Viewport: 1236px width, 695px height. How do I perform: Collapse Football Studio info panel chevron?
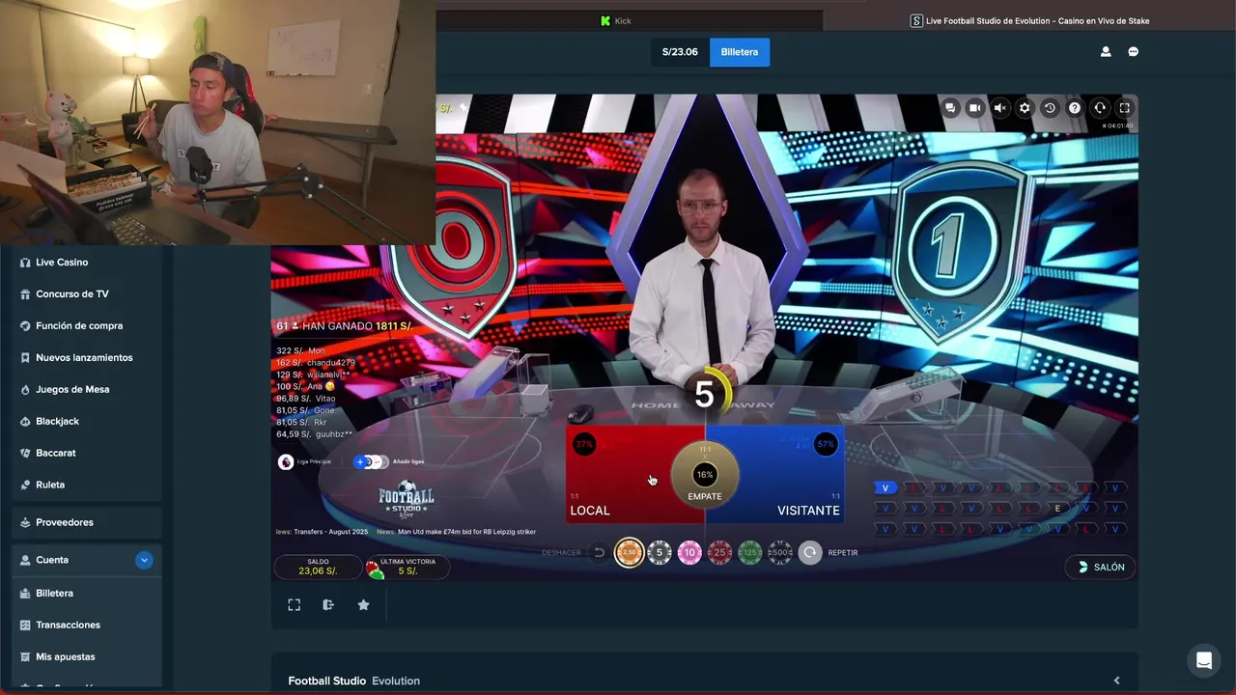1116,681
